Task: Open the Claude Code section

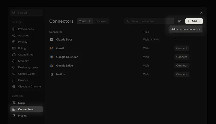Action: click(26, 74)
